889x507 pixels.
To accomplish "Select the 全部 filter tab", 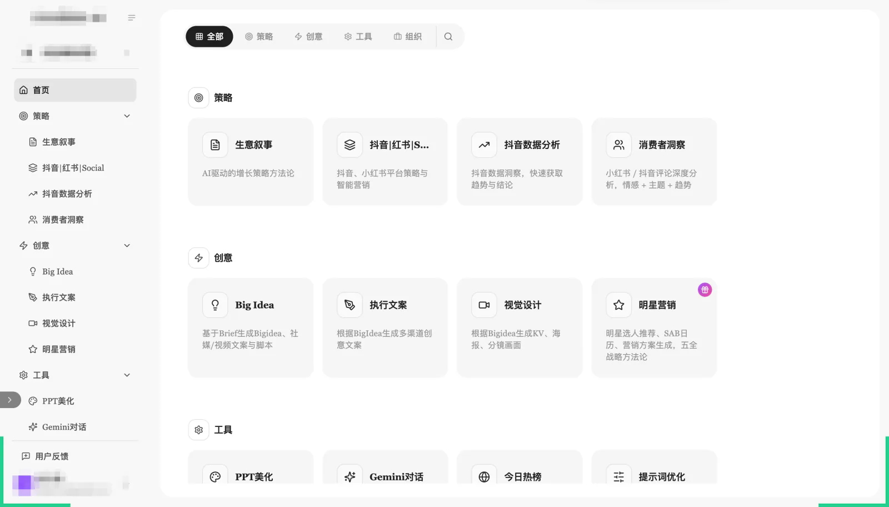I will click(x=209, y=37).
